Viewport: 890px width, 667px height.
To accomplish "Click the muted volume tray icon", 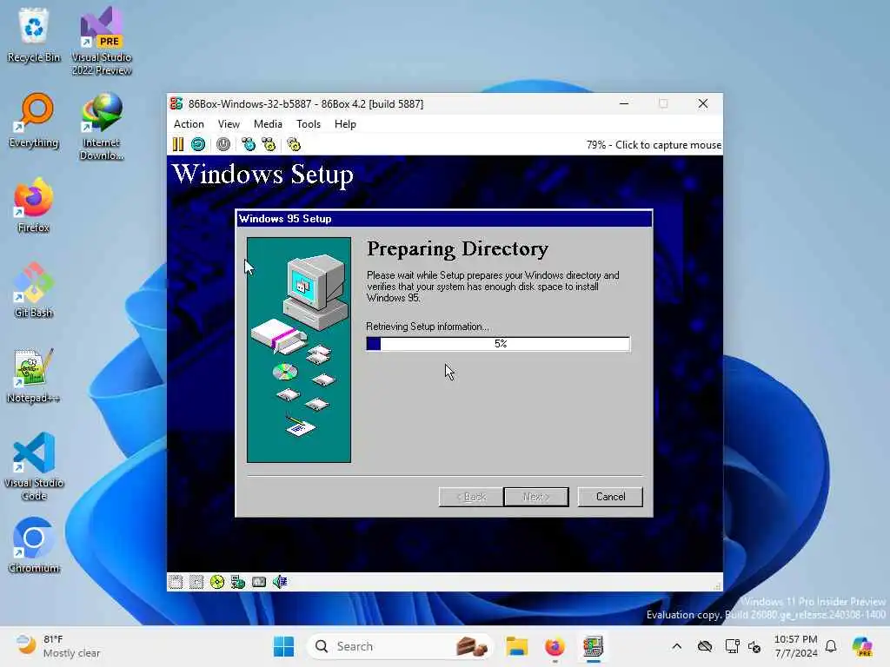I will (x=754, y=646).
